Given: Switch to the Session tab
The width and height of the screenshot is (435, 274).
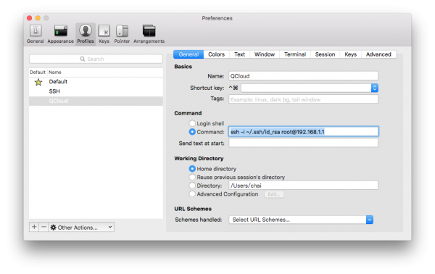Looking at the screenshot, I should point(325,54).
